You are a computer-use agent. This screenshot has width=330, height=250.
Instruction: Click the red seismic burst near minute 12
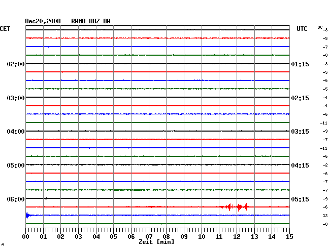click(237, 207)
